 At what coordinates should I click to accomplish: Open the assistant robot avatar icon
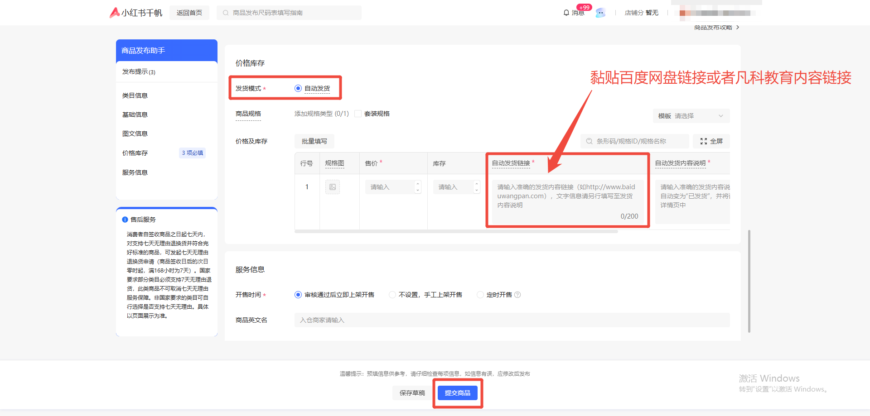(600, 13)
